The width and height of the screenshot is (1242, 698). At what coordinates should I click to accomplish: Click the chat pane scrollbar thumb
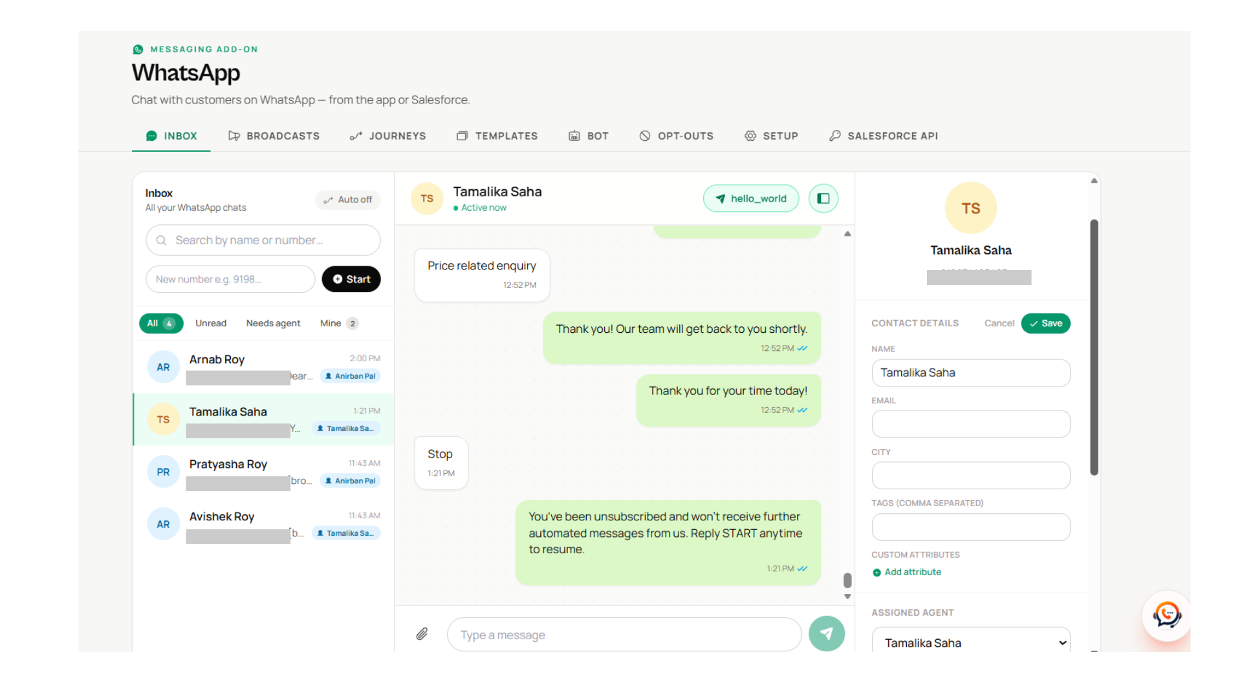tap(847, 580)
